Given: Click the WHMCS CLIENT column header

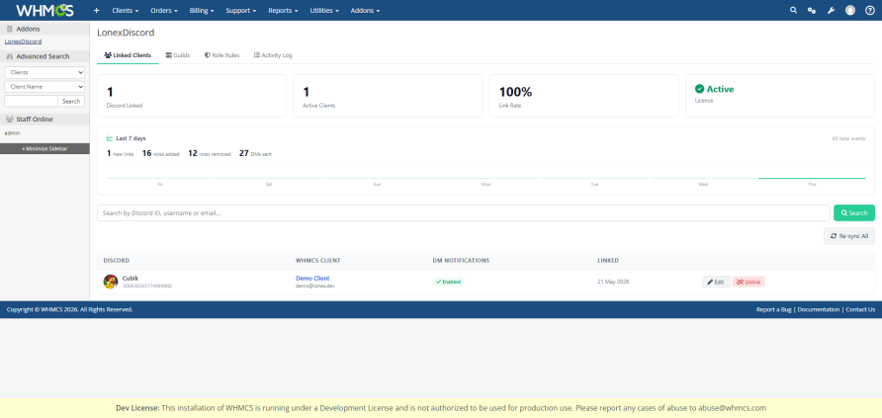Looking at the screenshot, I should 317,261.
